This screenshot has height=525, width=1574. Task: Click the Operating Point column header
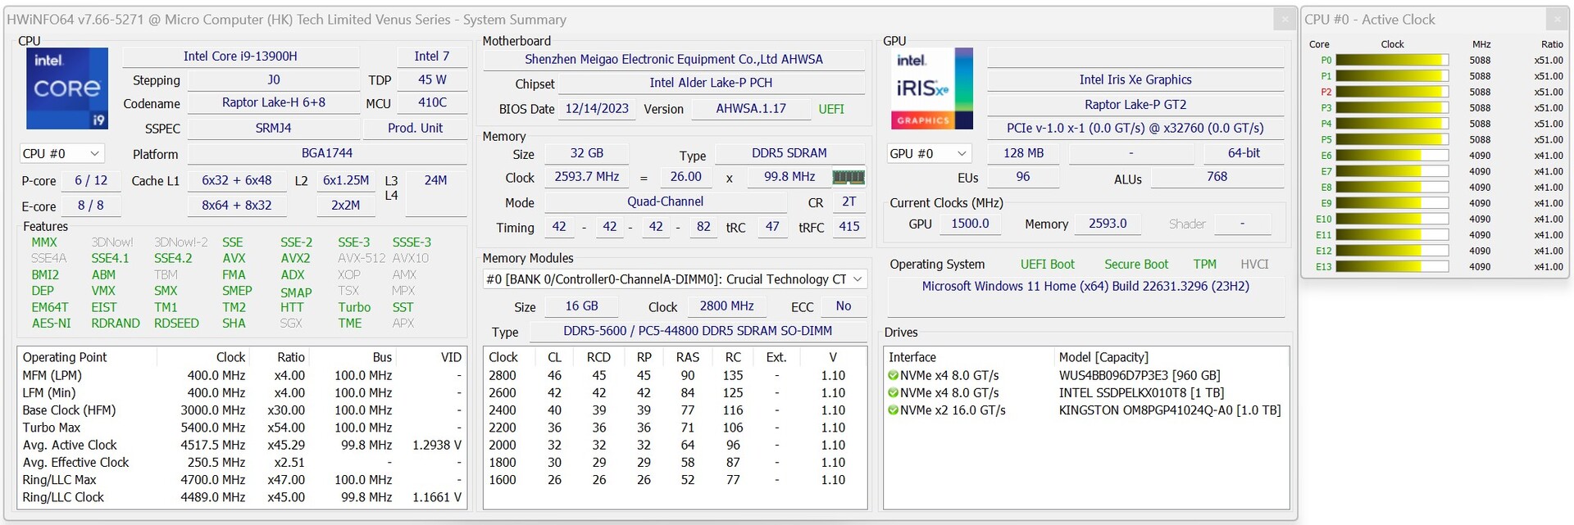(x=65, y=358)
